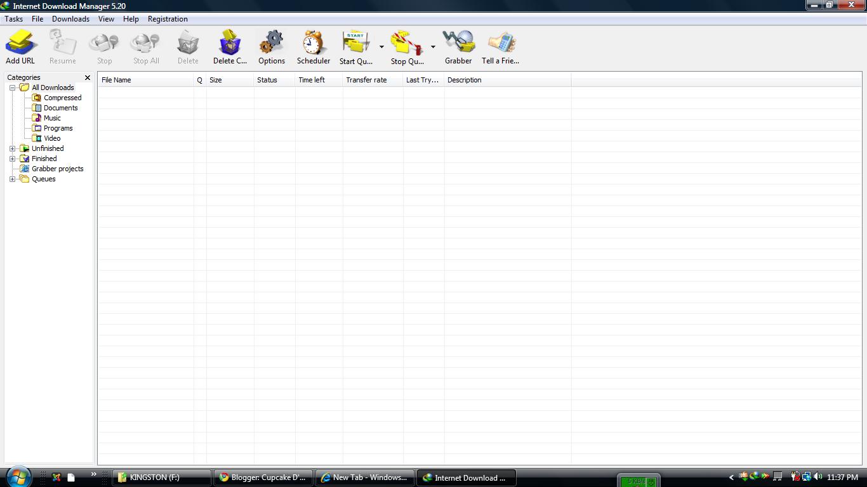867x487 pixels.
Task: Click the network connection tray icon
Action: coord(806,477)
